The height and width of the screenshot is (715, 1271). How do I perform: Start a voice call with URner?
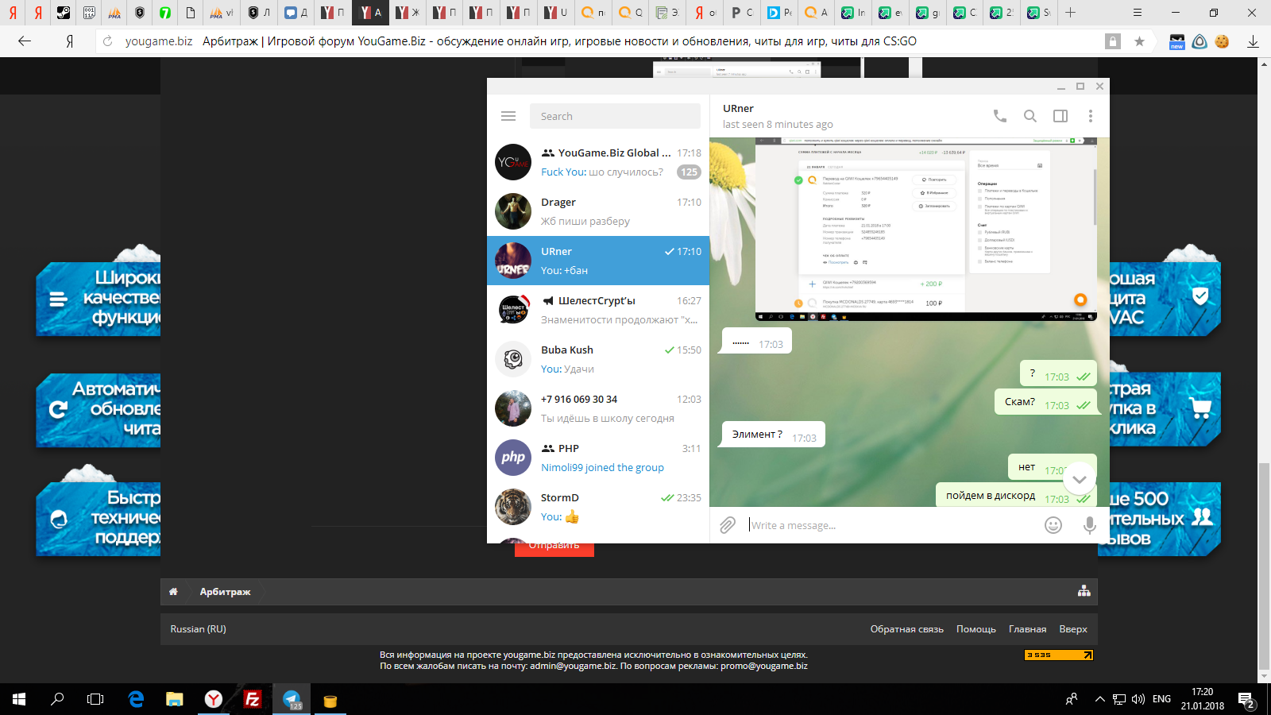tap(999, 116)
